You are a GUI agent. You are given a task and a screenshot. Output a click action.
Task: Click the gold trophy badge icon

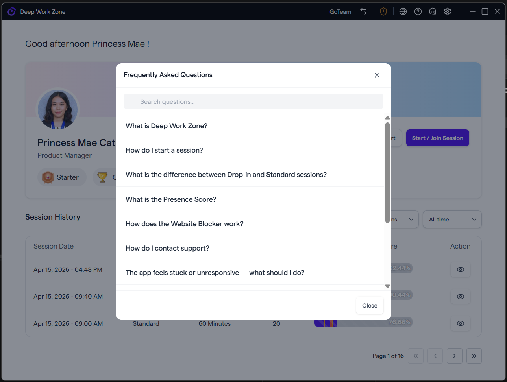103,177
